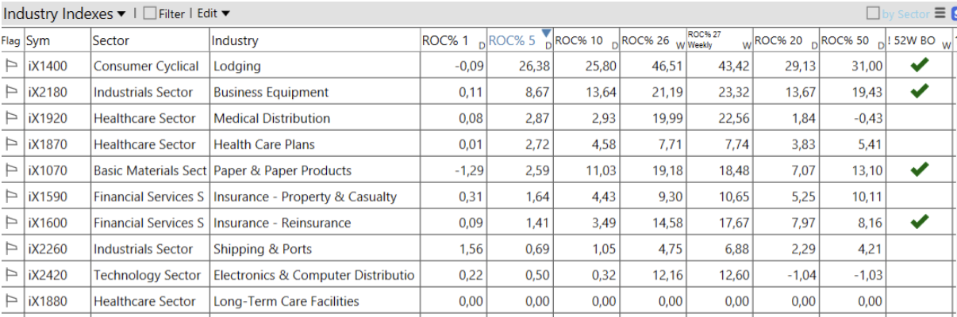Sort by the Sector column header

pos(111,40)
